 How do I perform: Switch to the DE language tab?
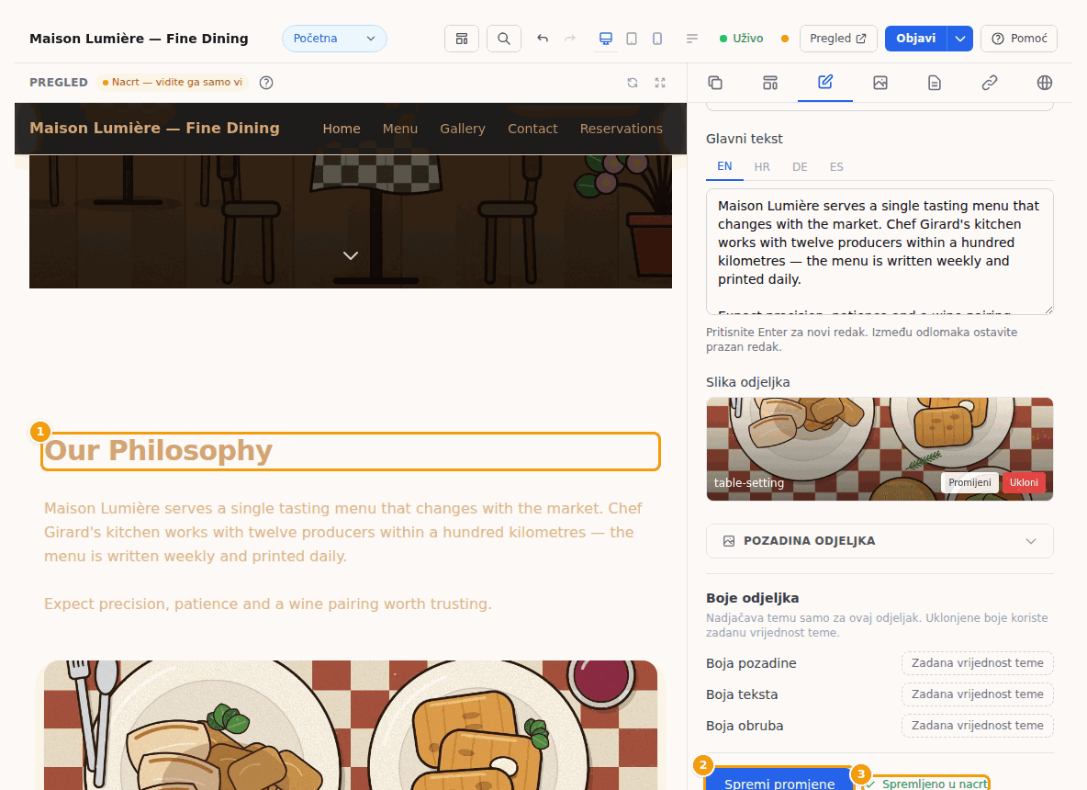[x=800, y=167]
